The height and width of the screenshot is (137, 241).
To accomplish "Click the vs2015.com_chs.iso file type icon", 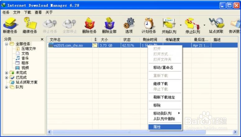I will click(x=51, y=45).
